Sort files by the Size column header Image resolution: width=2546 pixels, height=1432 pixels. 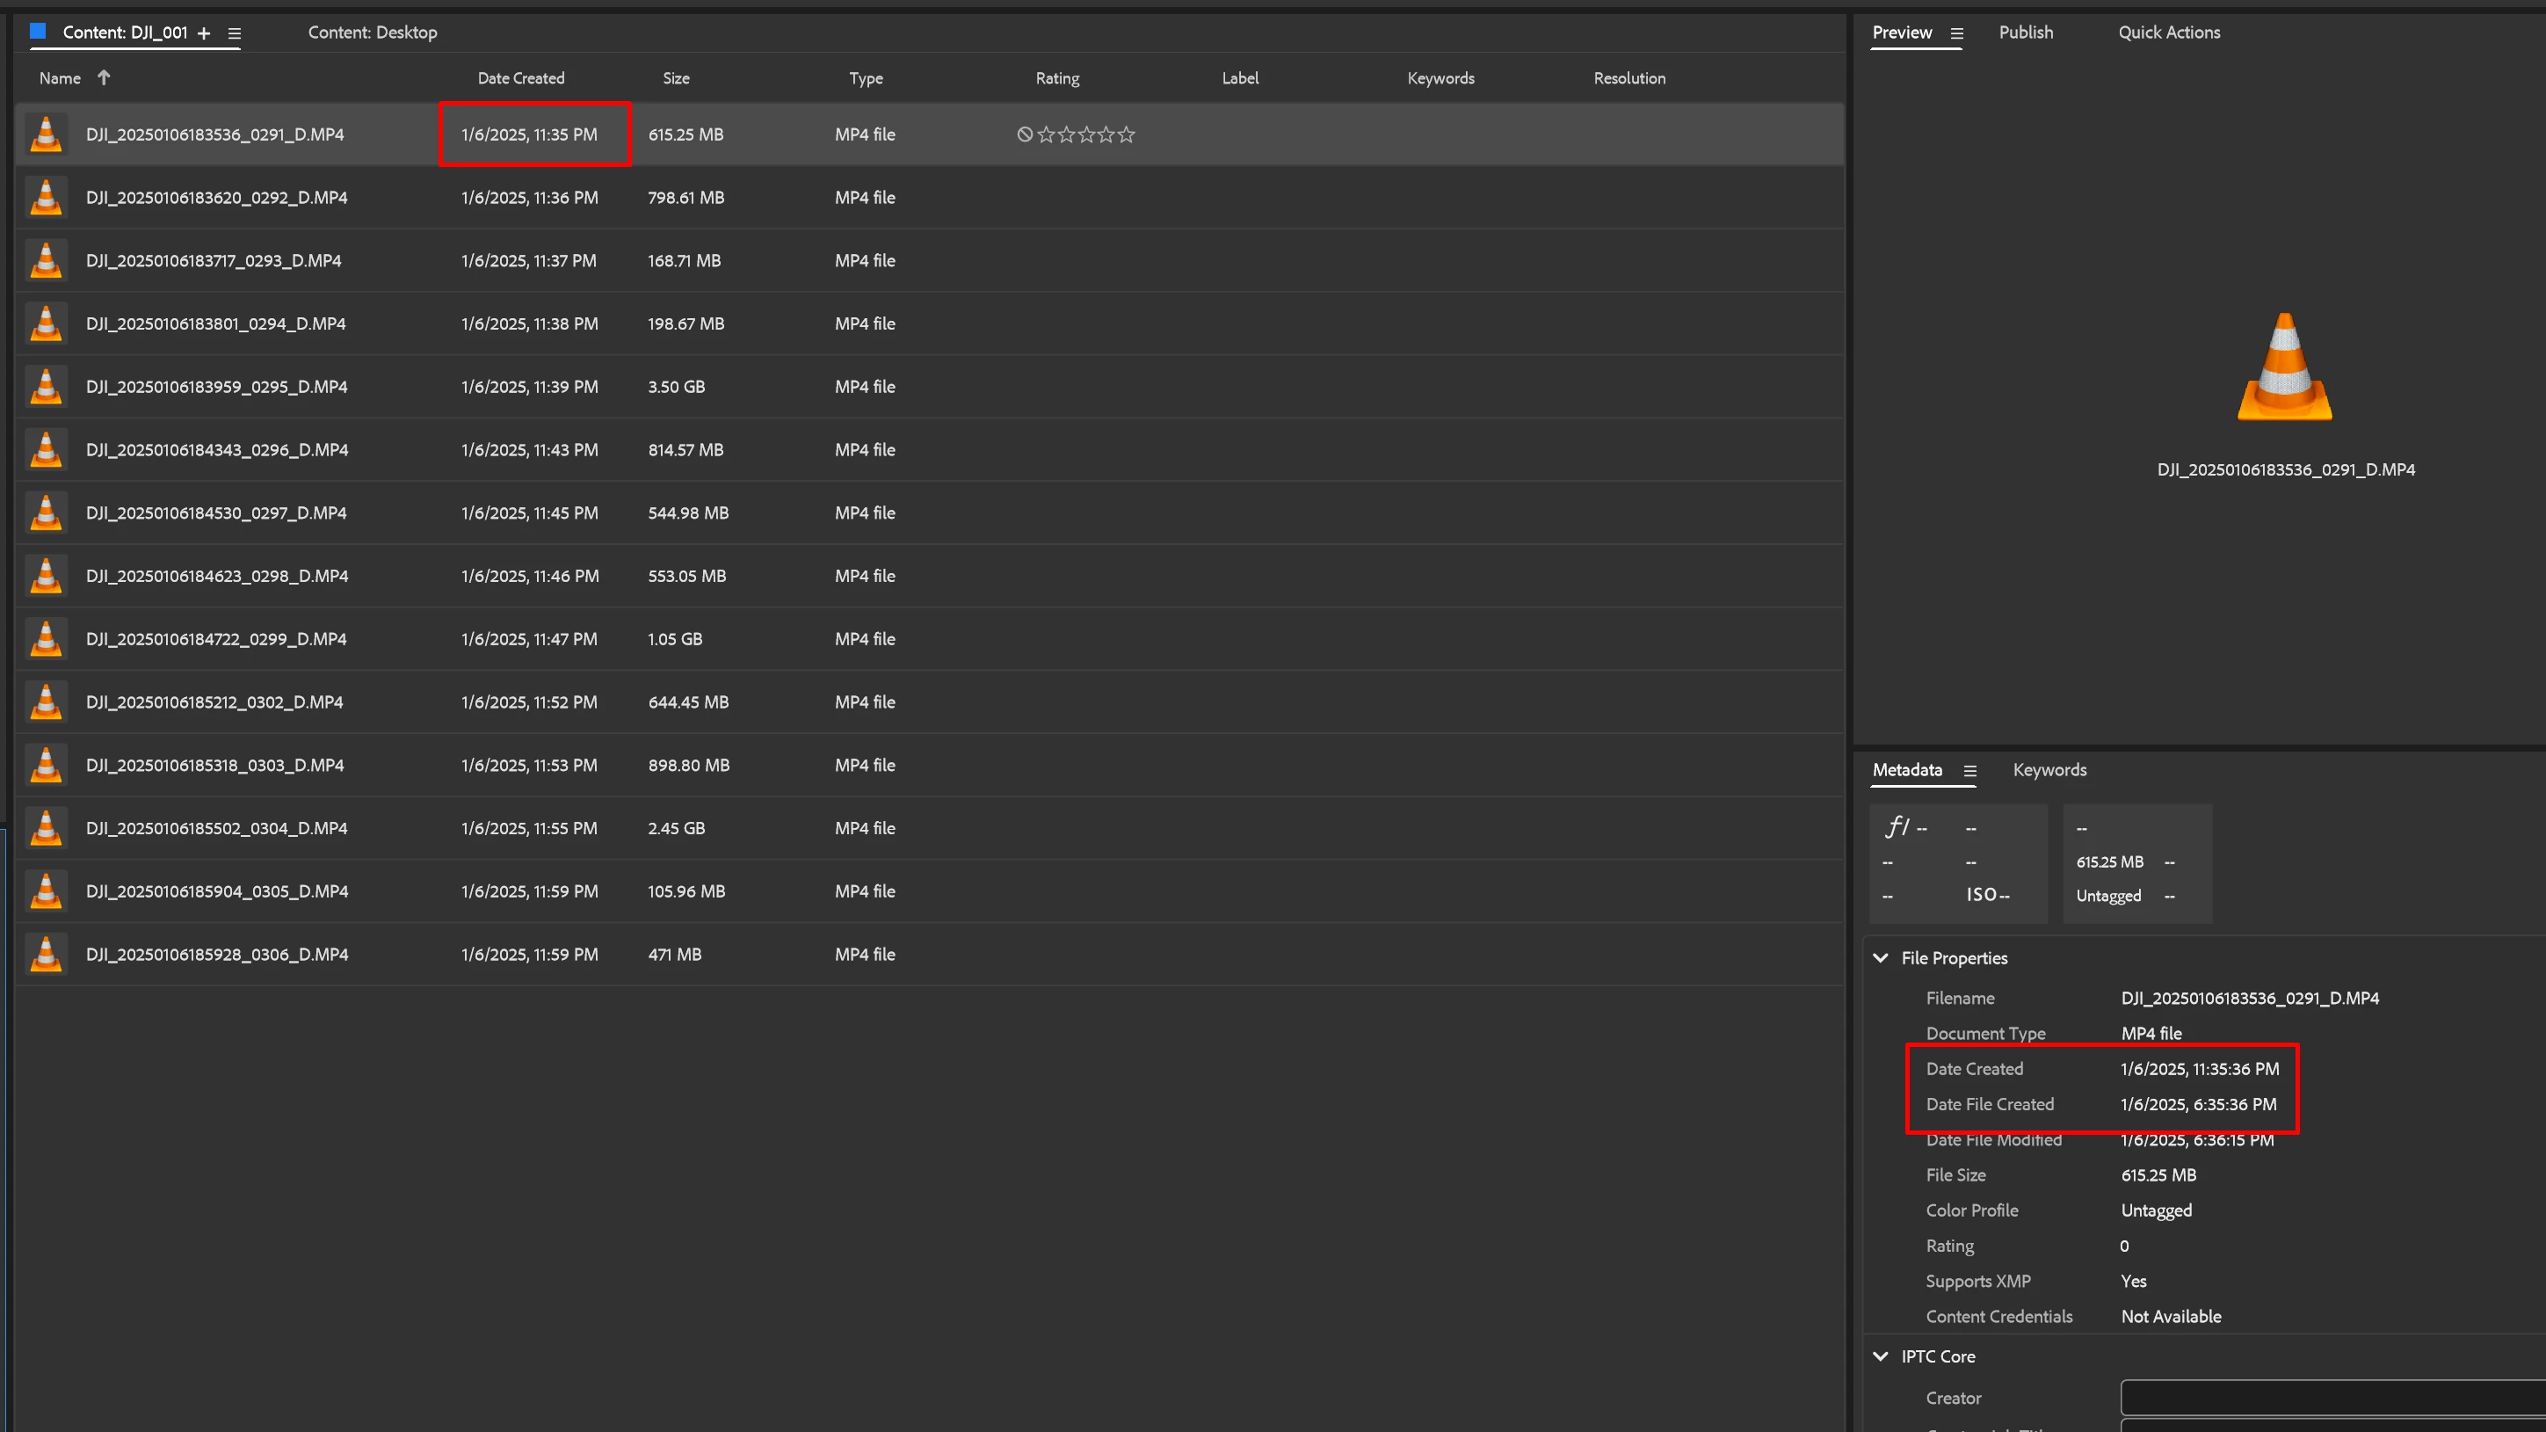coord(676,78)
